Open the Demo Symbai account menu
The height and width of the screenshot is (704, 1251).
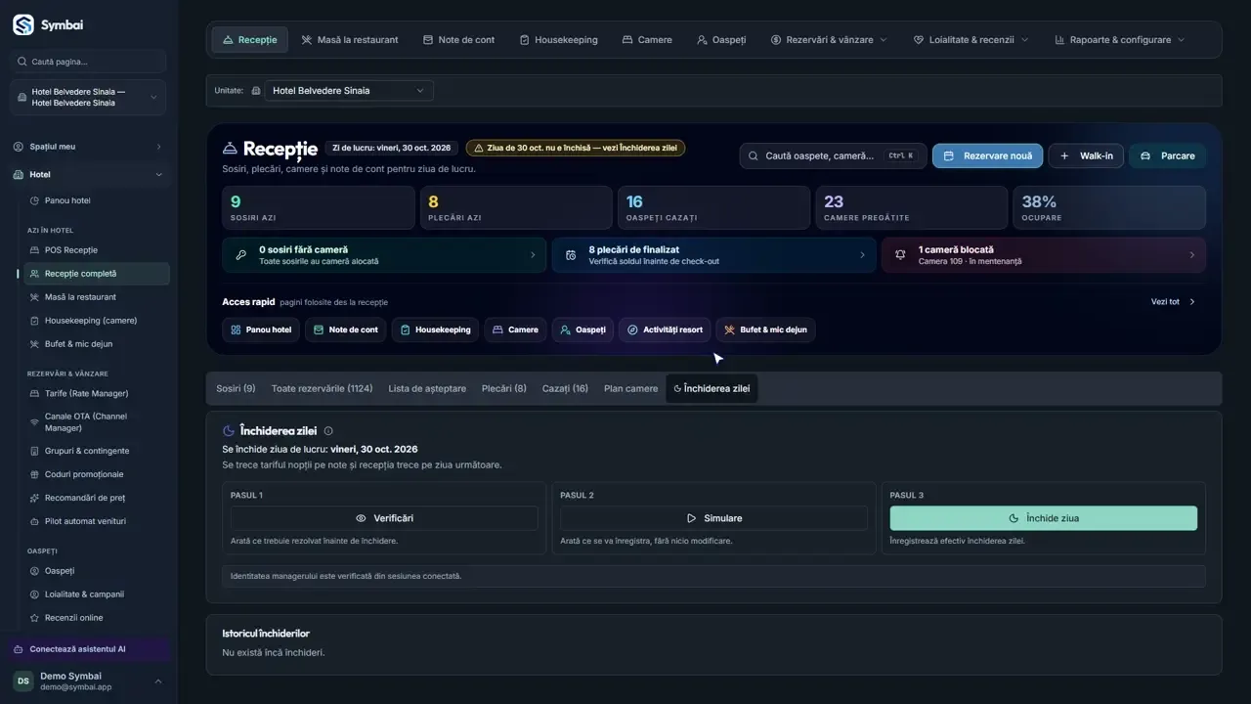coord(88,681)
